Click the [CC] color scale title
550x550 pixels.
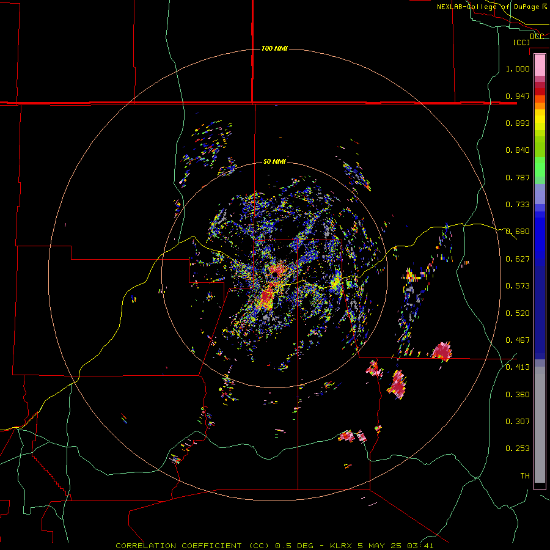(521, 42)
